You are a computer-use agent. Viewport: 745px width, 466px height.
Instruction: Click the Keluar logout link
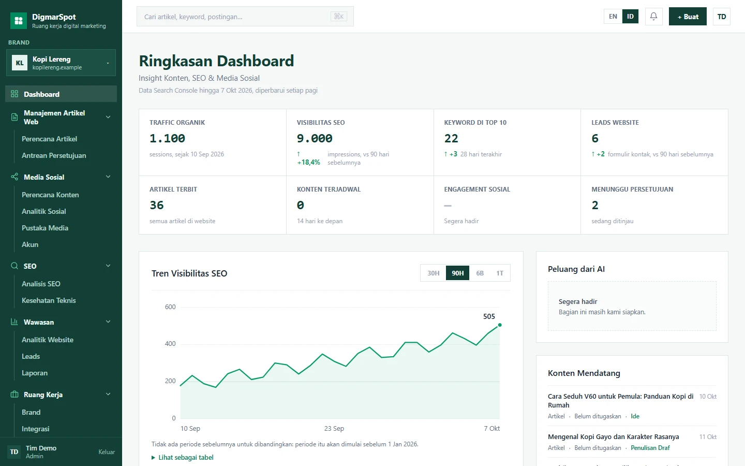107,452
